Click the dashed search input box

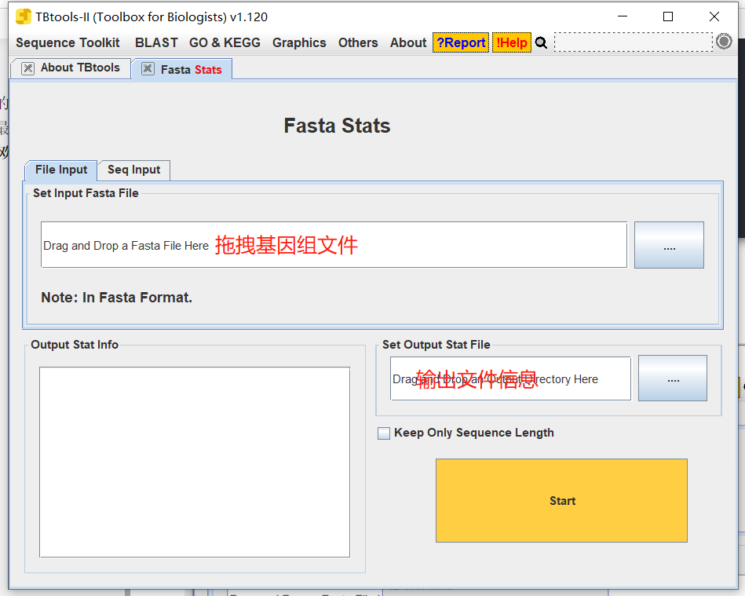tap(634, 42)
